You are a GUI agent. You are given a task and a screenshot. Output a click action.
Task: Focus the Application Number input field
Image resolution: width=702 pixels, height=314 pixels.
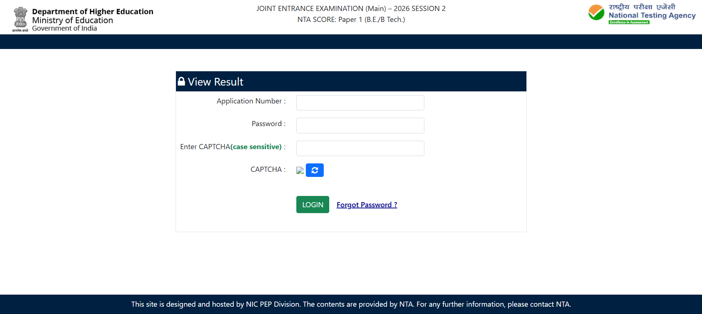pyautogui.click(x=360, y=103)
